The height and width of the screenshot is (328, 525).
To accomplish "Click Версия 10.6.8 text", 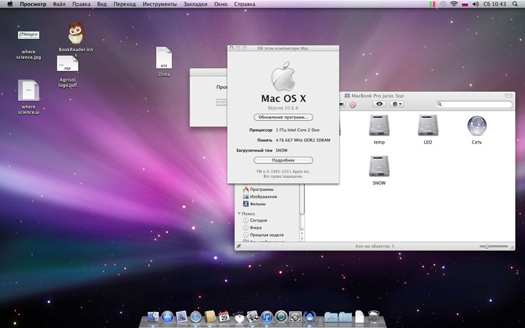I will [x=283, y=108].
